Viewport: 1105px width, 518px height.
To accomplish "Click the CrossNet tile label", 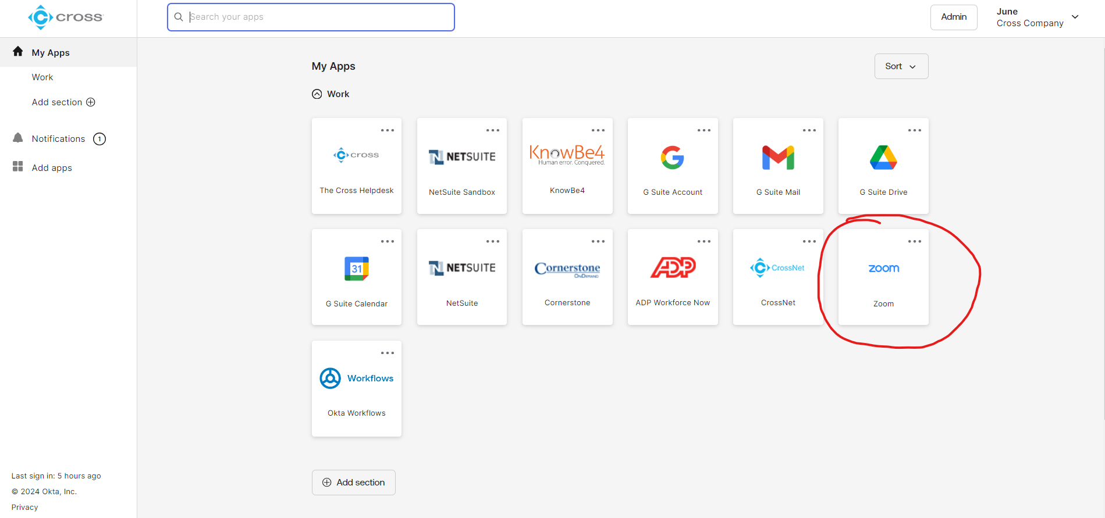I will pyautogui.click(x=778, y=302).
